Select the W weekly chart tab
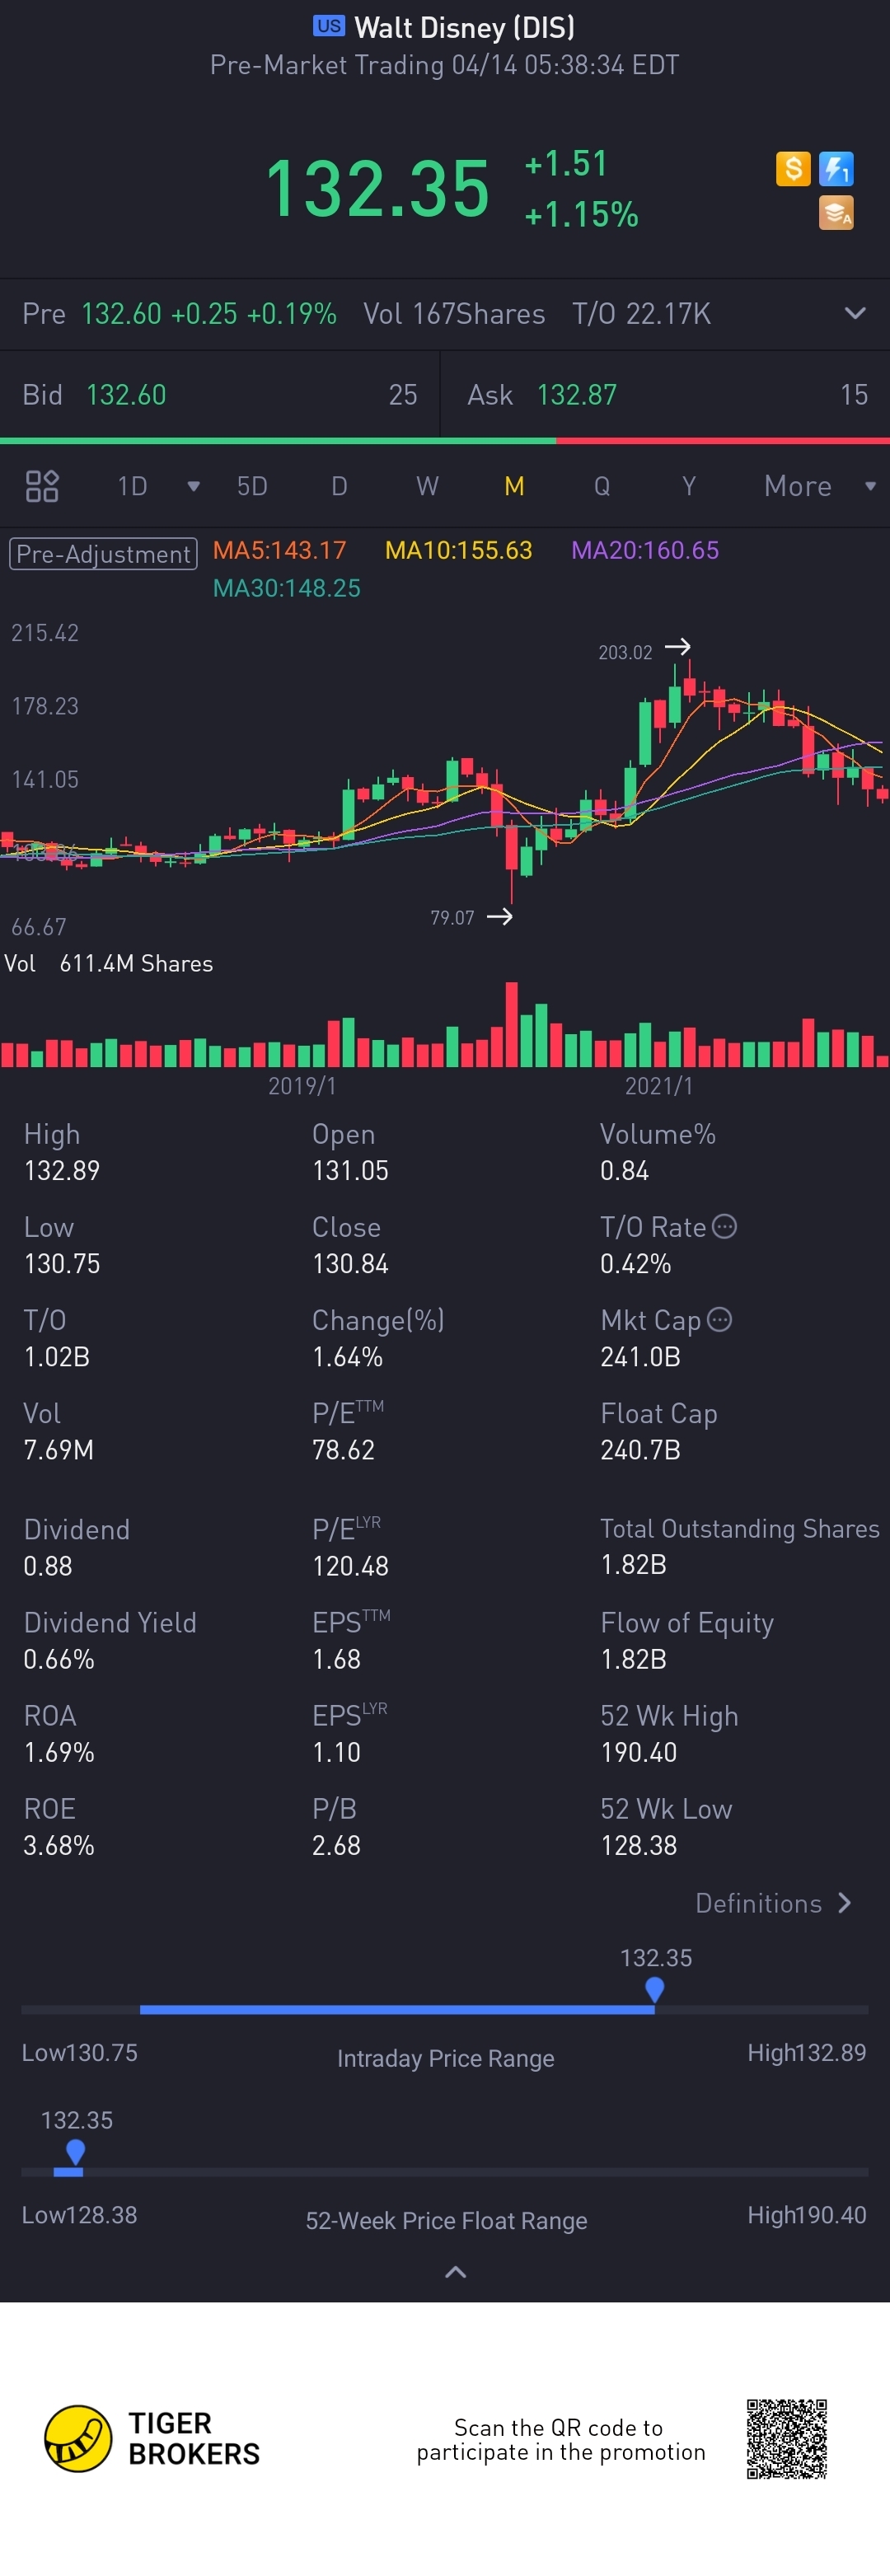 (x=427, y=486)
